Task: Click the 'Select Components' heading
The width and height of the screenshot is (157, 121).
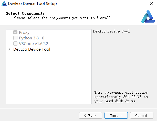Action: point(25,13)
